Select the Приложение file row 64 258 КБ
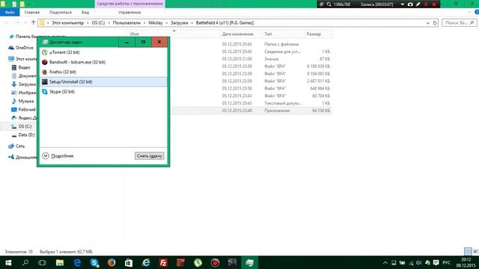479x269 pixels. (x=251, y=111)
